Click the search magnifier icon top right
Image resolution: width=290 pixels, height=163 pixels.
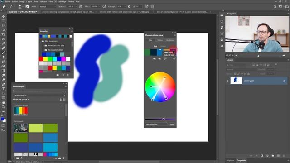[x=275, y=7]
